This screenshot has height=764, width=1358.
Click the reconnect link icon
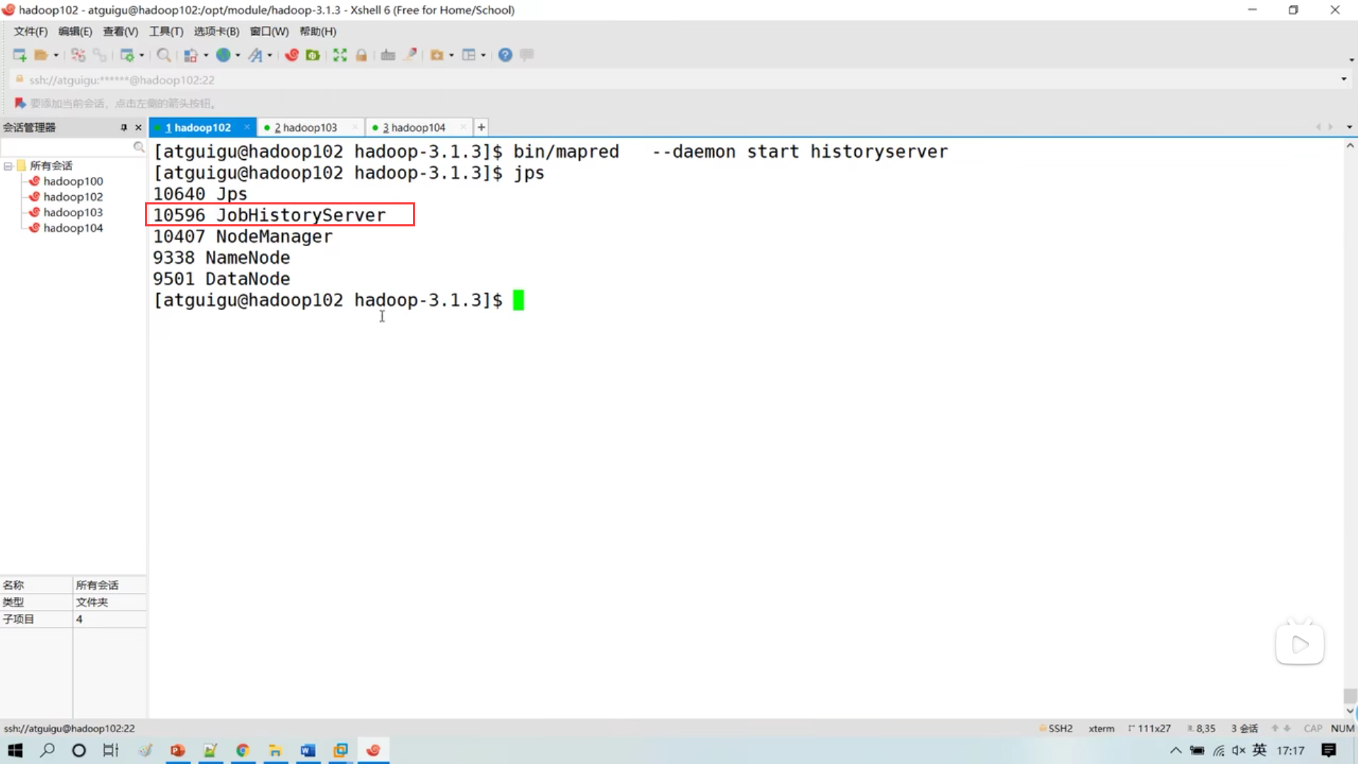pyautogui.click(x=100, y=55)
